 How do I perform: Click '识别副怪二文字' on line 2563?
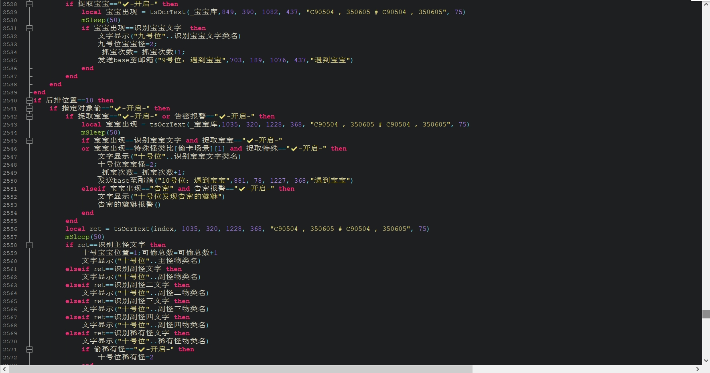tap(142, 285)
